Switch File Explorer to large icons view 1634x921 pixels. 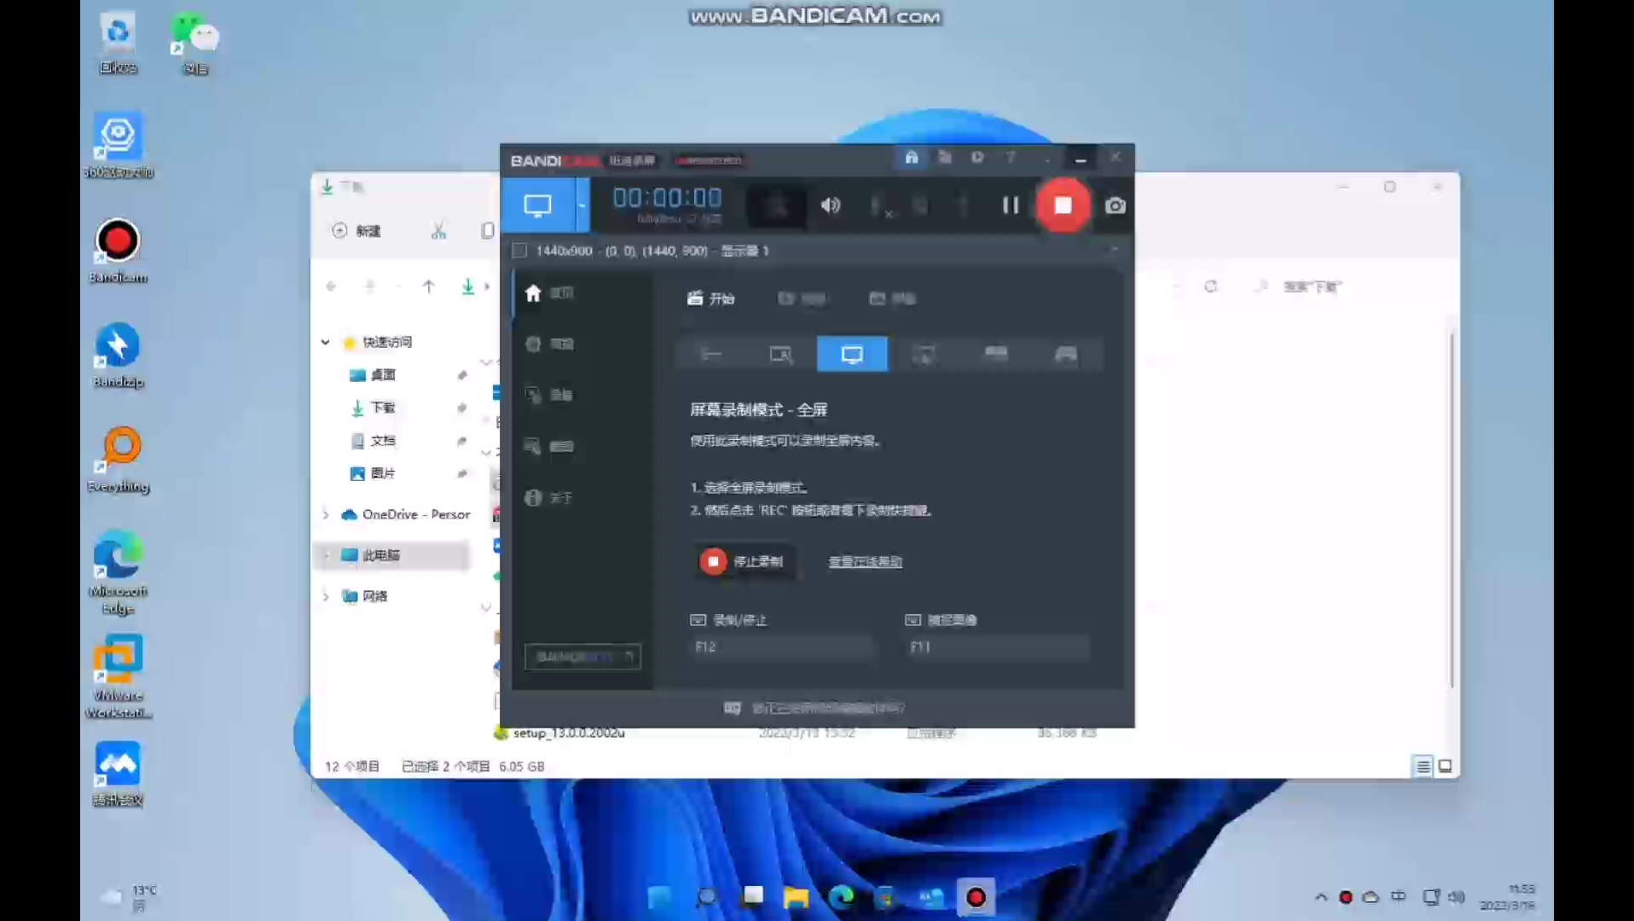tap(1445, 766)
